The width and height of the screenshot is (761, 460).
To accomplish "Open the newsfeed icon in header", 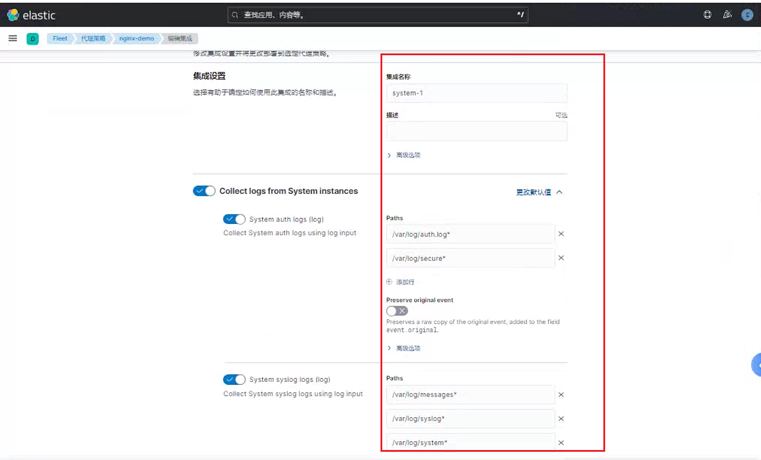I will [727, 15].
